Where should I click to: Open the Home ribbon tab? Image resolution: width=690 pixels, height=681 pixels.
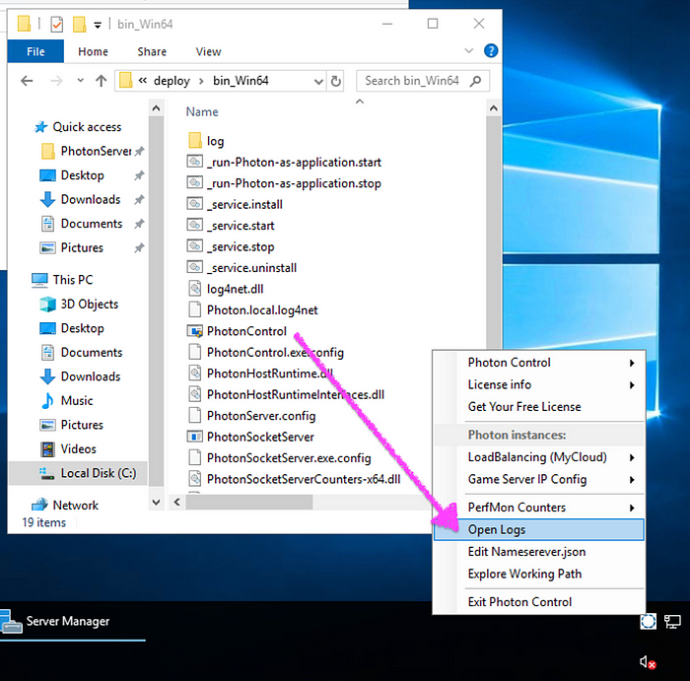(x=93, y=51)
